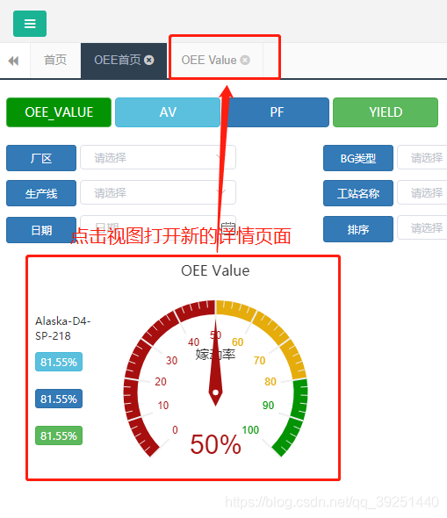Open the BG类型 dropdown
This screenshot has width=447, height=518.
[422, 157]
